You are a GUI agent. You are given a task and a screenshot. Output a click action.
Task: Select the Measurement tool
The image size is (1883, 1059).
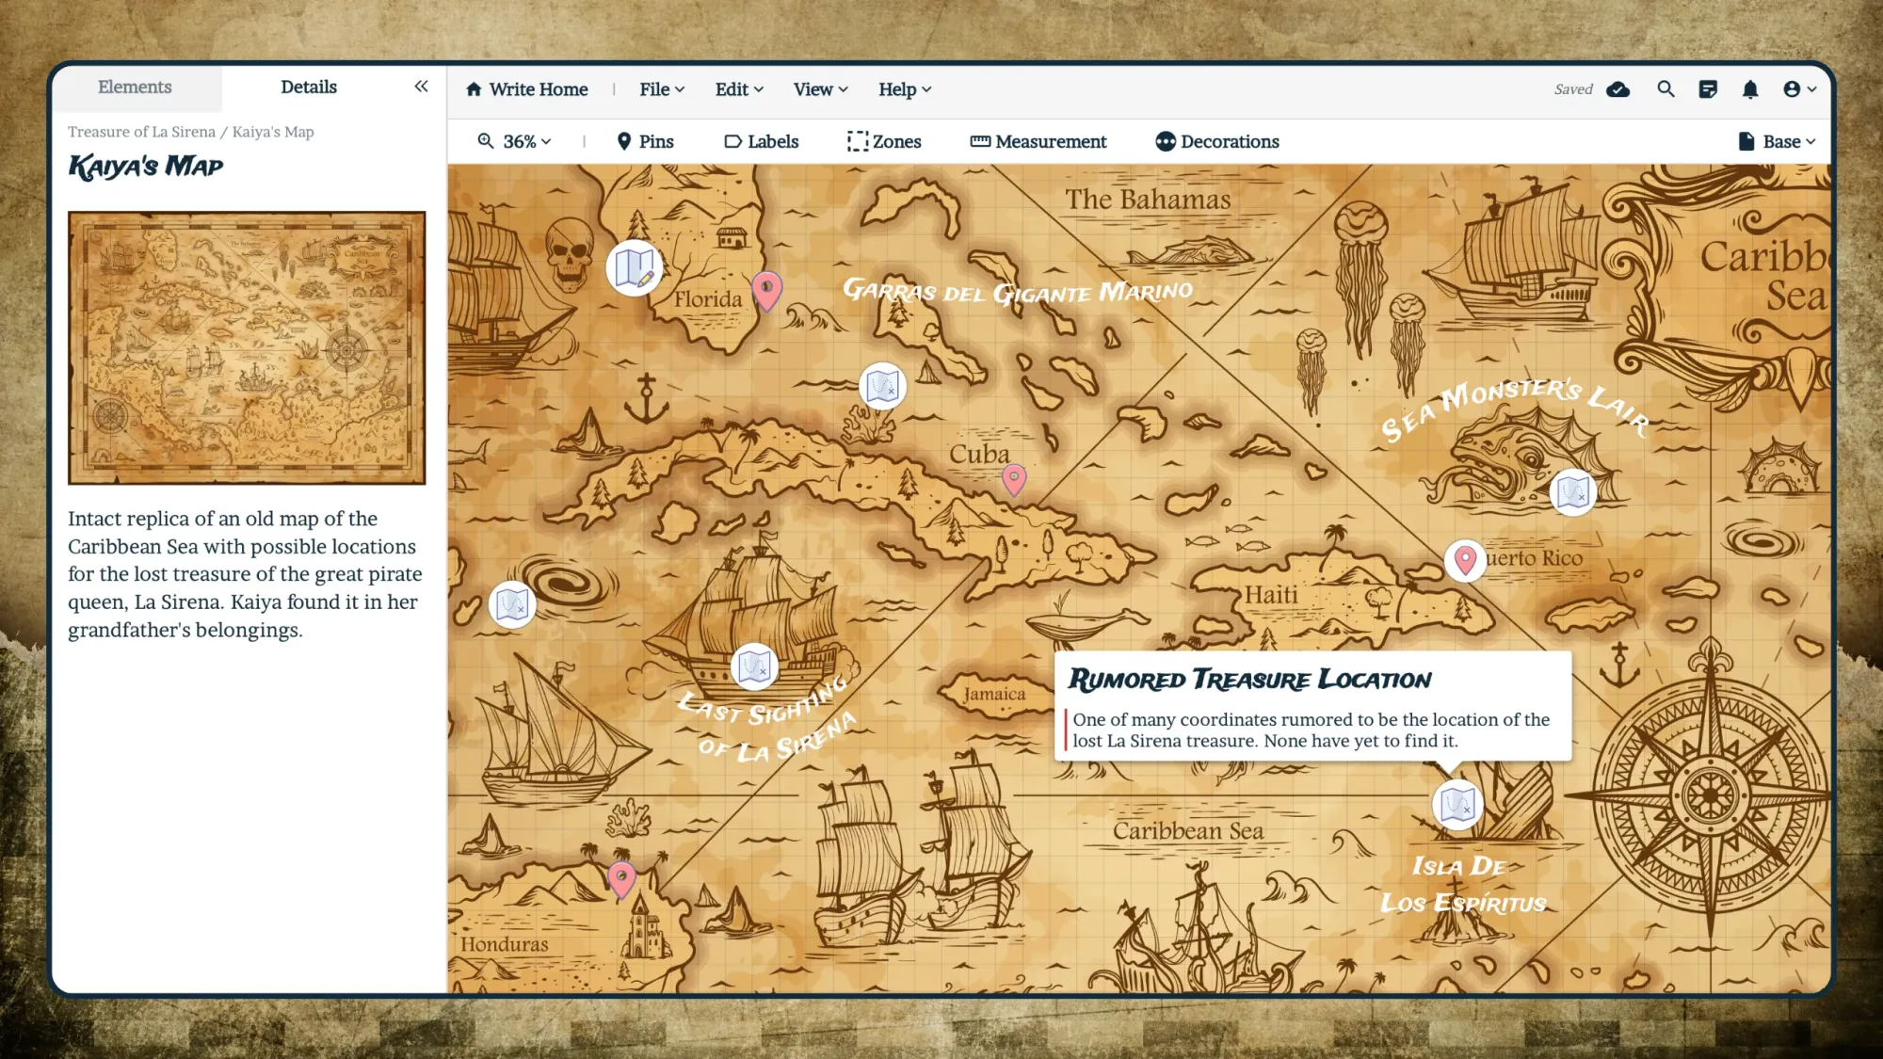click(x=1038, y=141)
